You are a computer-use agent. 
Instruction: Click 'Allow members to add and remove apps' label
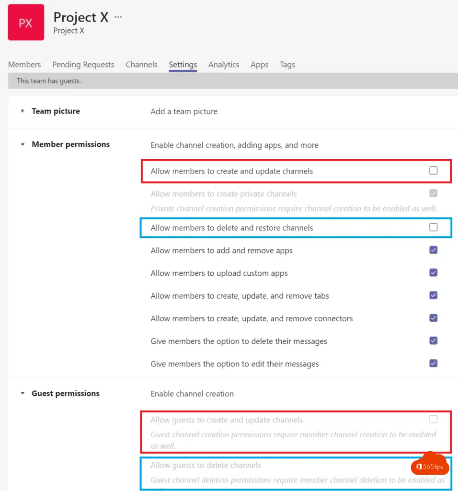[221, 250]
